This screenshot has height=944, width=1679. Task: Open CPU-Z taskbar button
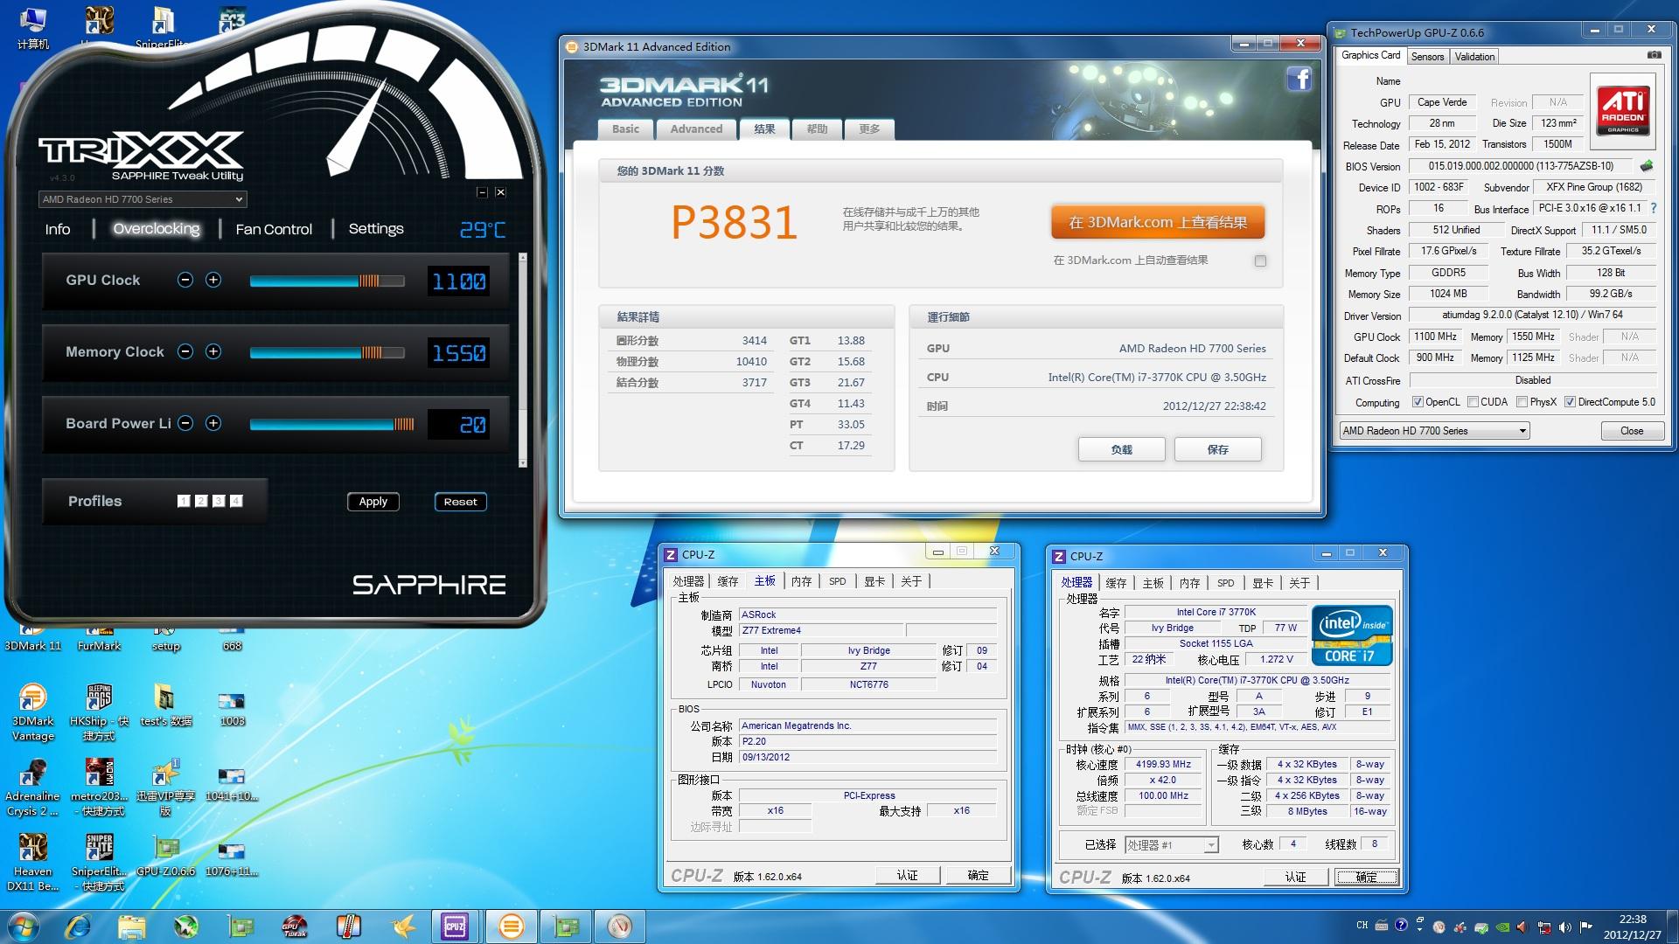coord(455,927)
